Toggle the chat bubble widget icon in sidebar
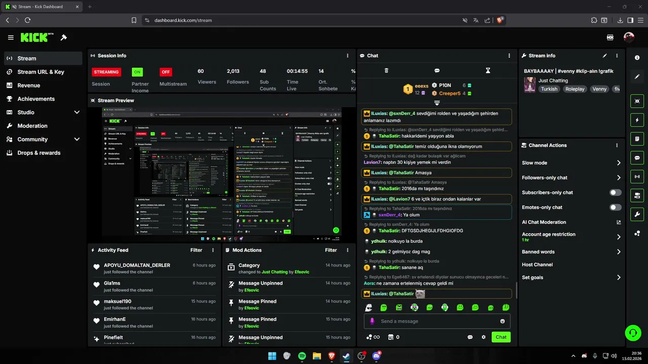 pyautogui.click(x=637, y=158)
